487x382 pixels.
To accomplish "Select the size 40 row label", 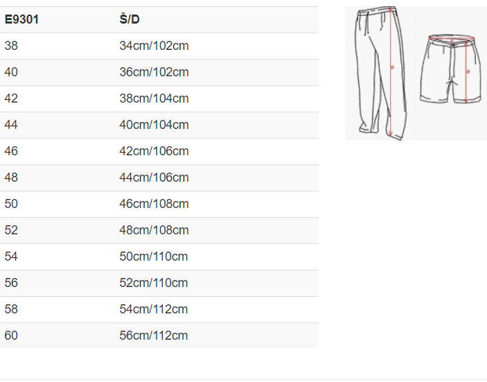I will tap(11, 72).
